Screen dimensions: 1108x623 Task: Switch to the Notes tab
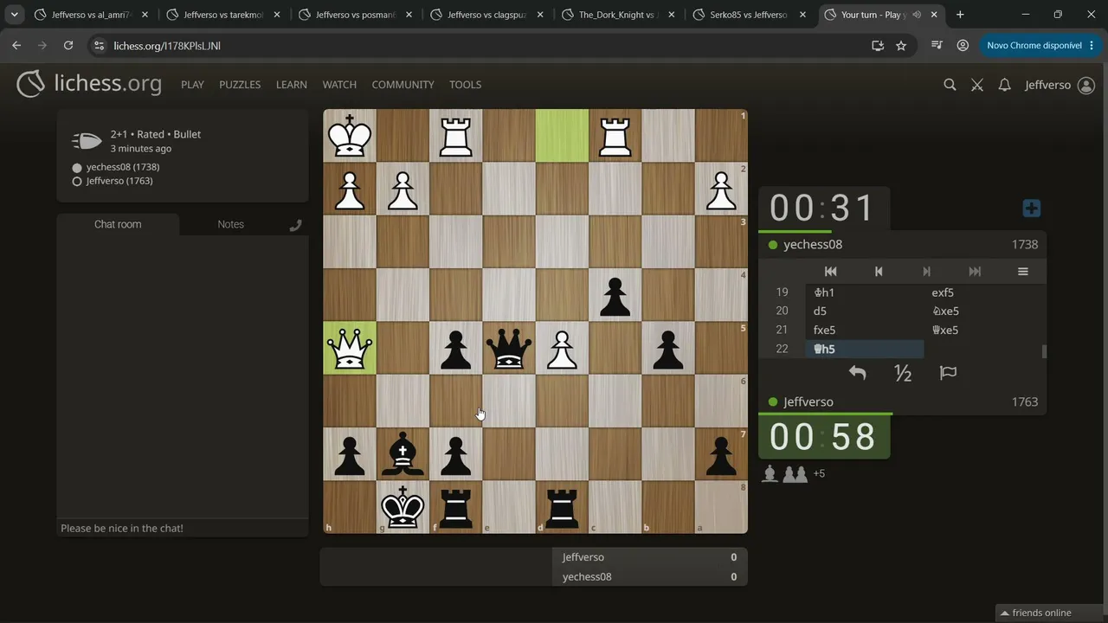230,224
